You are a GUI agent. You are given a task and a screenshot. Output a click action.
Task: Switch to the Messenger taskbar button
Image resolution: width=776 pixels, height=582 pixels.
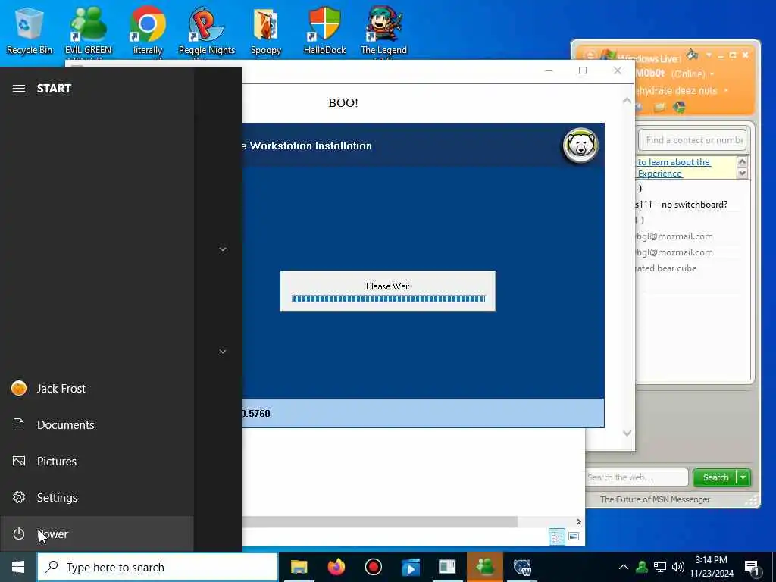pyautogui.click(x=485, y=567)
